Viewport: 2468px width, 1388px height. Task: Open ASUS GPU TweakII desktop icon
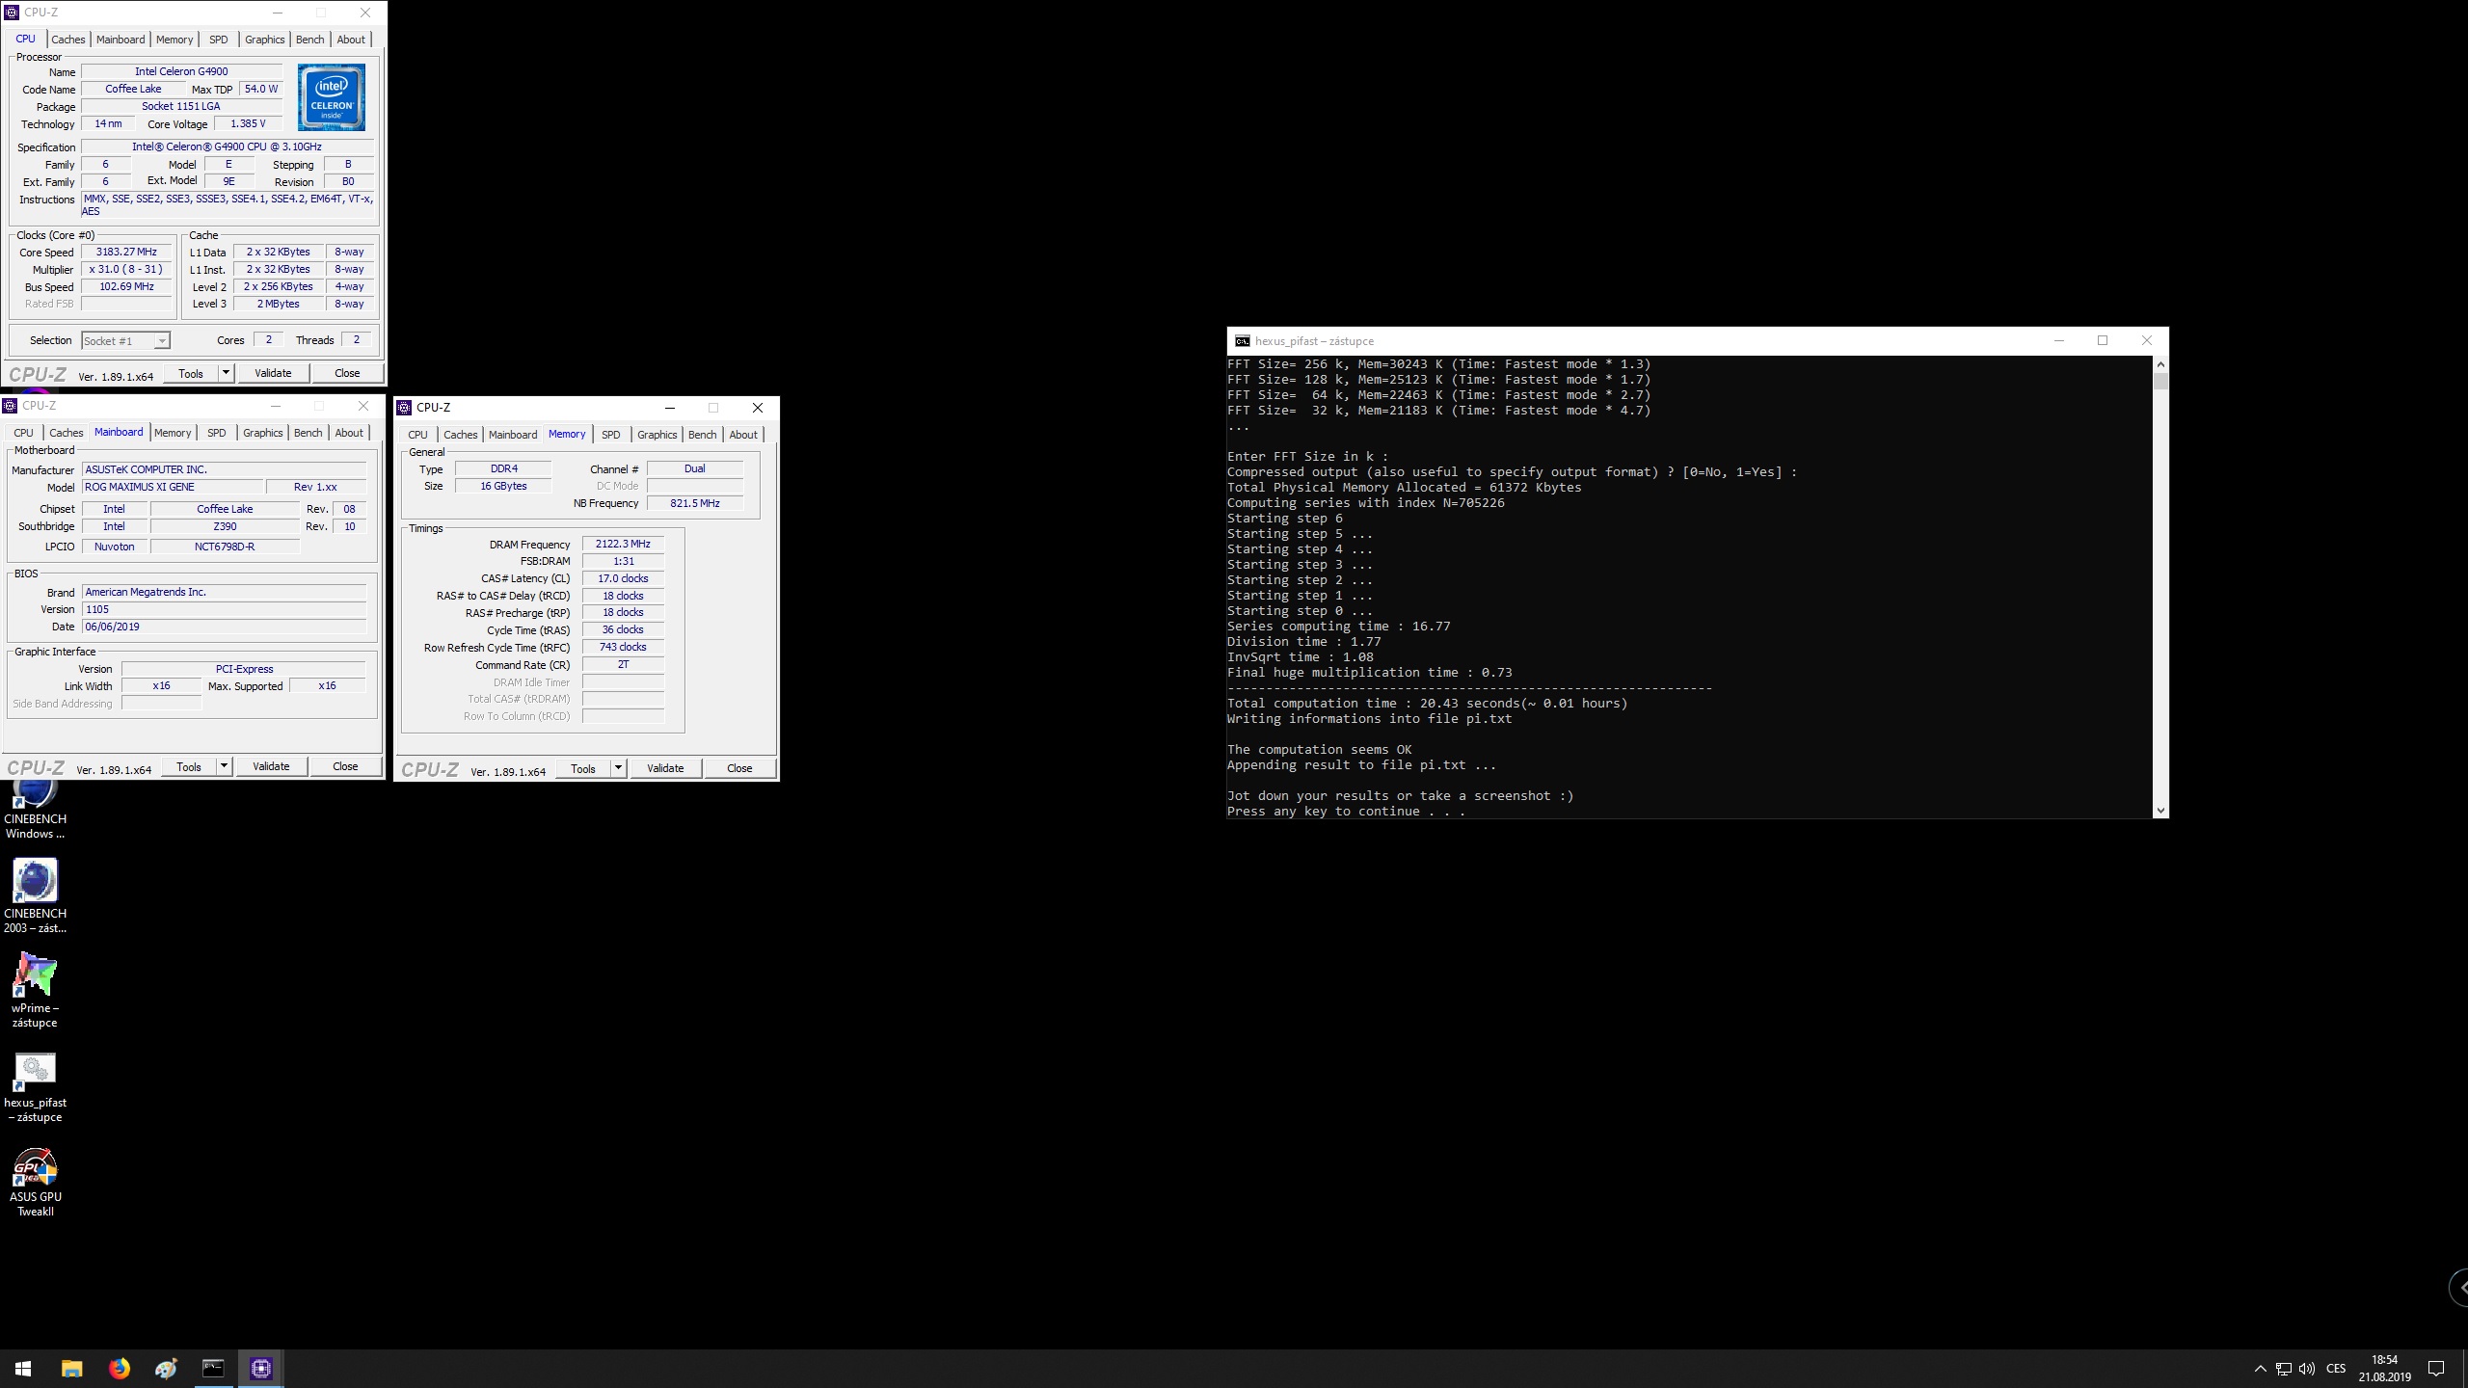point(35,1182)
